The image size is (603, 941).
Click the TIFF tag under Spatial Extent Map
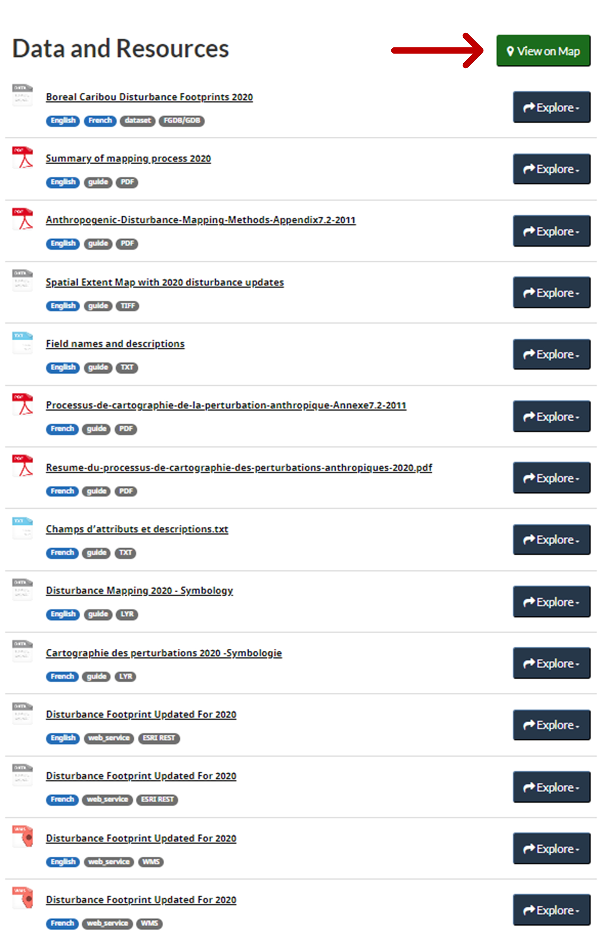127,306
